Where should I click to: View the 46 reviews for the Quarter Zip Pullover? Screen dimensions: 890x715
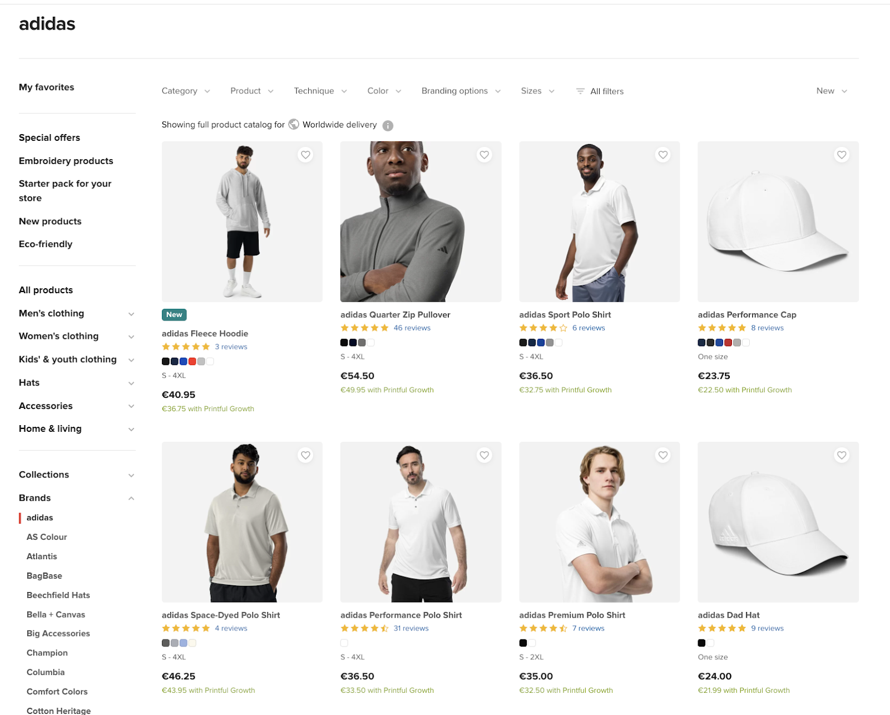[412, 328]
